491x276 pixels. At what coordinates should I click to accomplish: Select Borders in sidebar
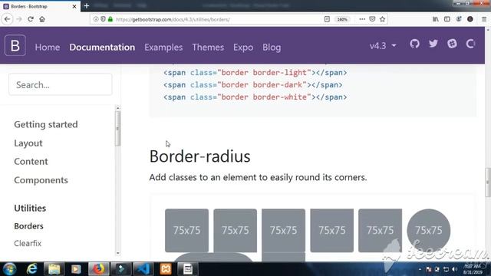click(x=28, y=226)
